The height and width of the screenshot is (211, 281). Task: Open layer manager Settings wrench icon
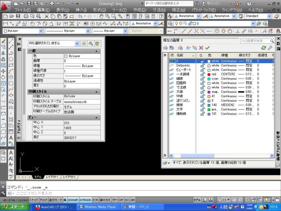tap(270, 48)
